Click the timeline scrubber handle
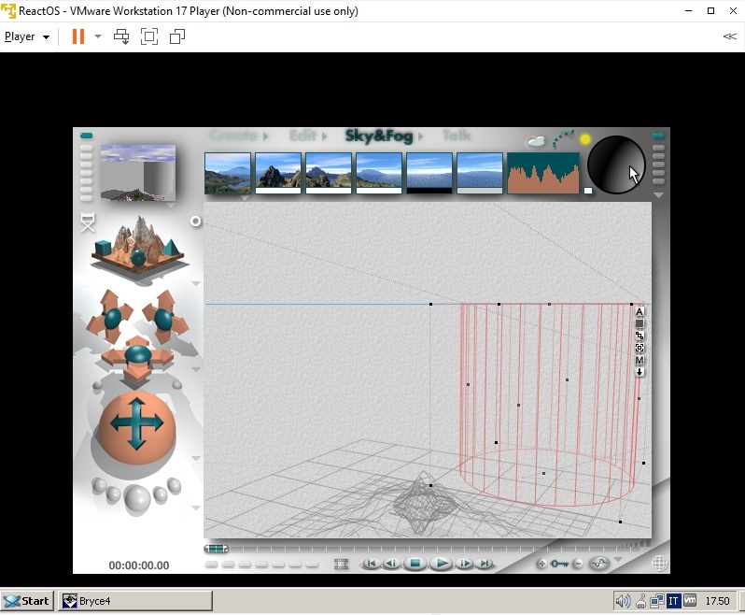 (217, 549)
